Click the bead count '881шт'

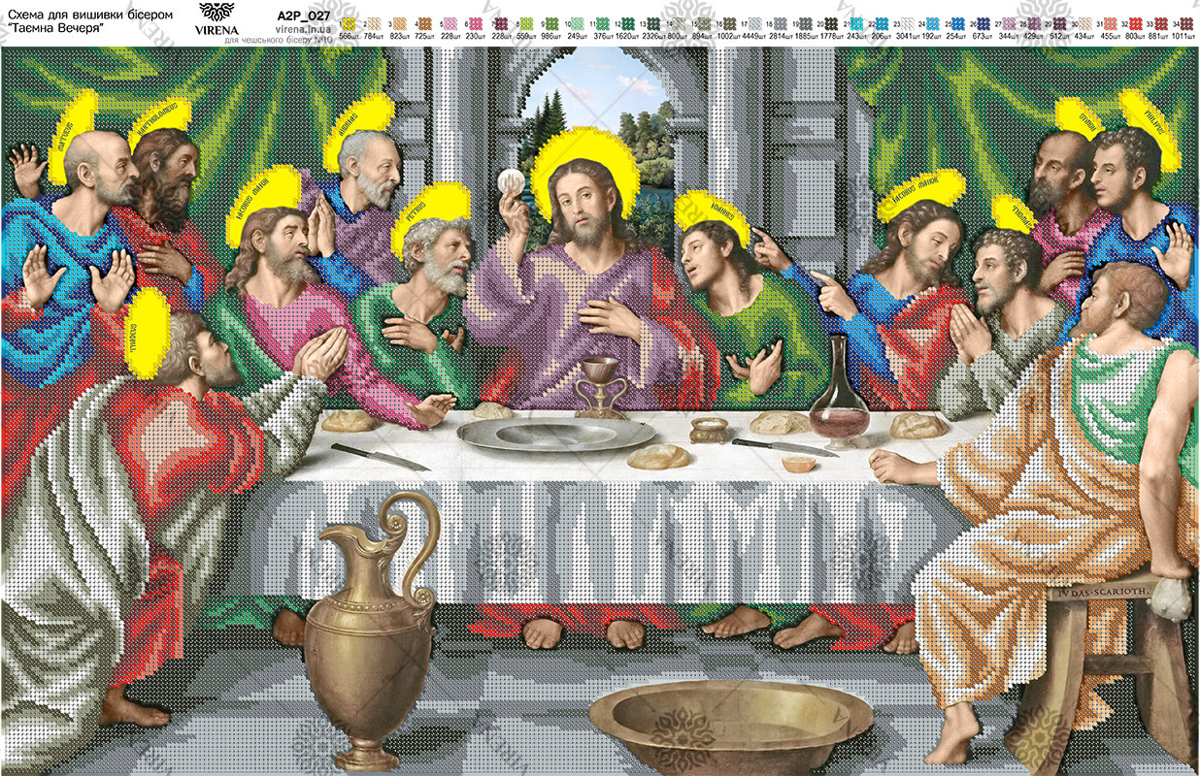[x=1159, y=36]
